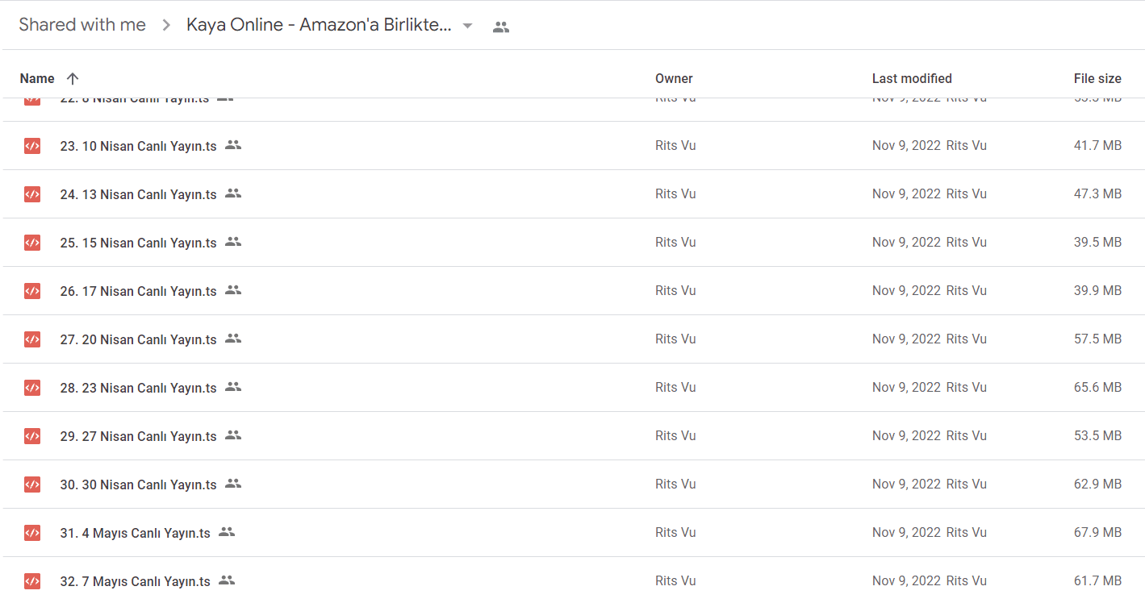Open the Kaya Online folder dropdown arrow
The height and width of the screenshot is (603, 1145).
click(x=467, y=26)
